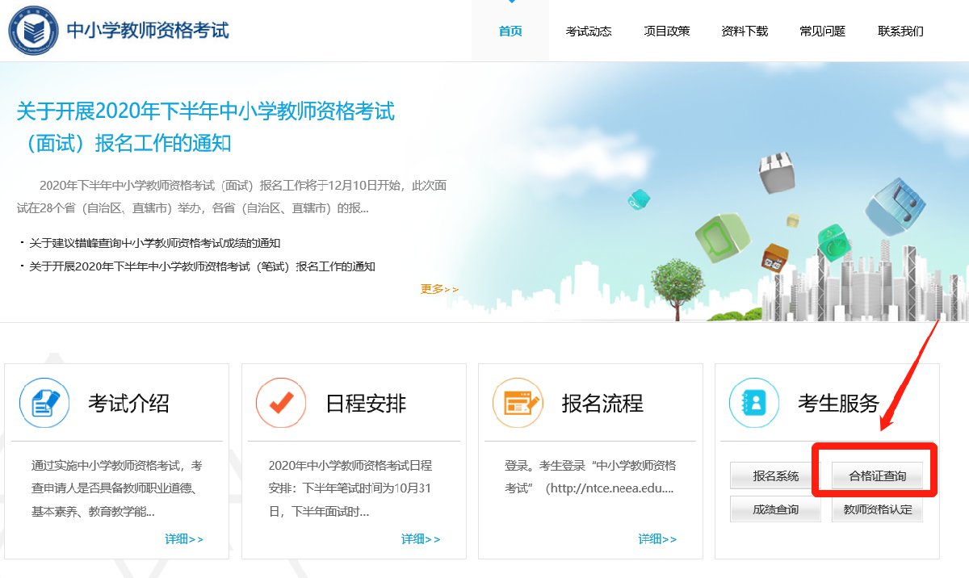Screen dimensions: 969x578
Task: Click the banner summary starting 2020年下半年
Action: coord(232,196)
